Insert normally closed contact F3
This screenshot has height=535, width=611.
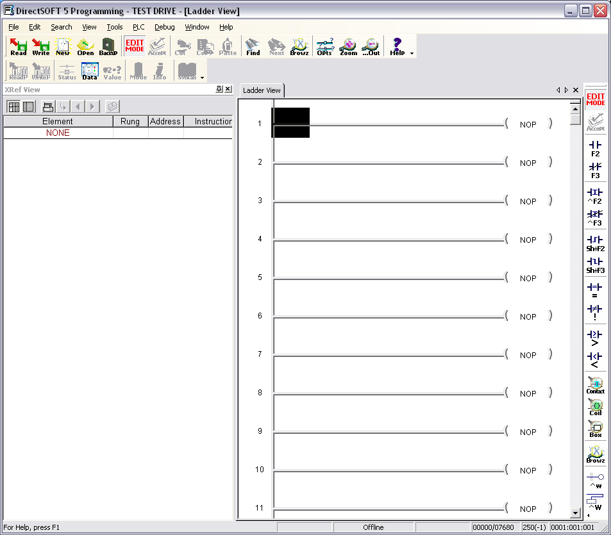595,170
